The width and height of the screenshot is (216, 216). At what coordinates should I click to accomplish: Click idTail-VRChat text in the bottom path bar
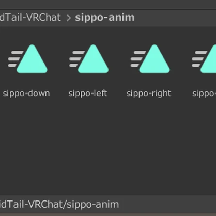pyautogui.click(x=32, y=205)
